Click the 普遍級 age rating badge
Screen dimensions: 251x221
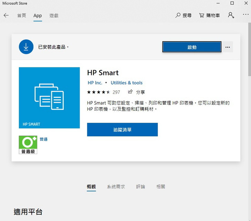[x=28, y=145]
